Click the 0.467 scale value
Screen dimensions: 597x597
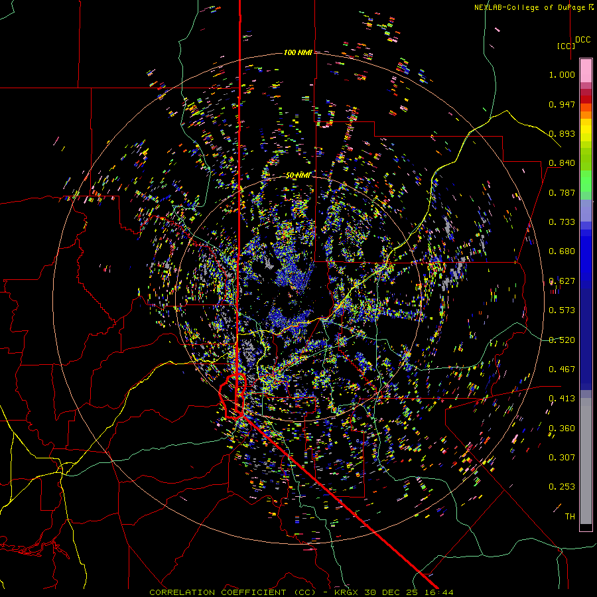[x=562, y=369]
